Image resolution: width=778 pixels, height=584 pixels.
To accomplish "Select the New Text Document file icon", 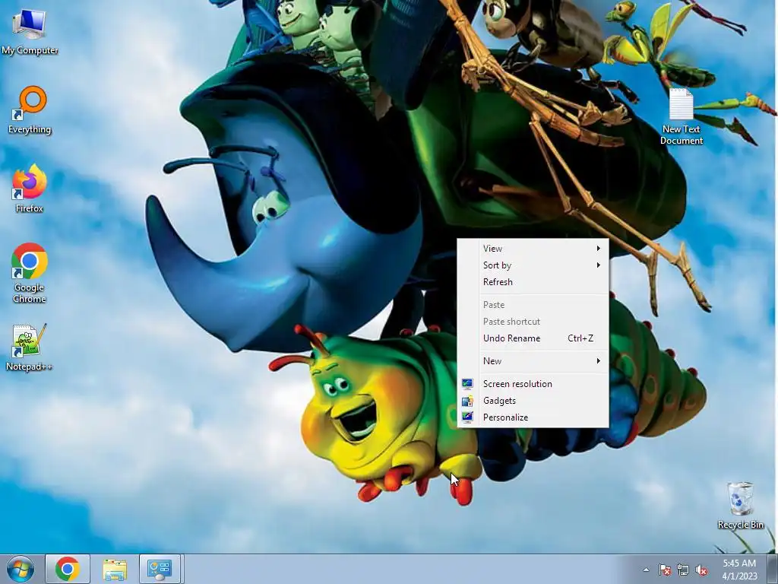I will click(681, 116).
